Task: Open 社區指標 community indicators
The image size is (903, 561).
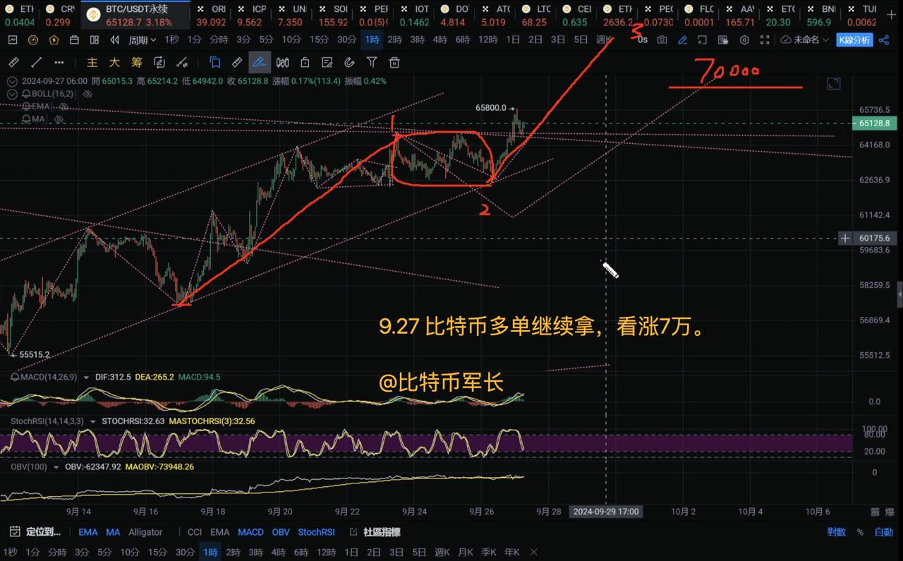Action: point(375,532)
